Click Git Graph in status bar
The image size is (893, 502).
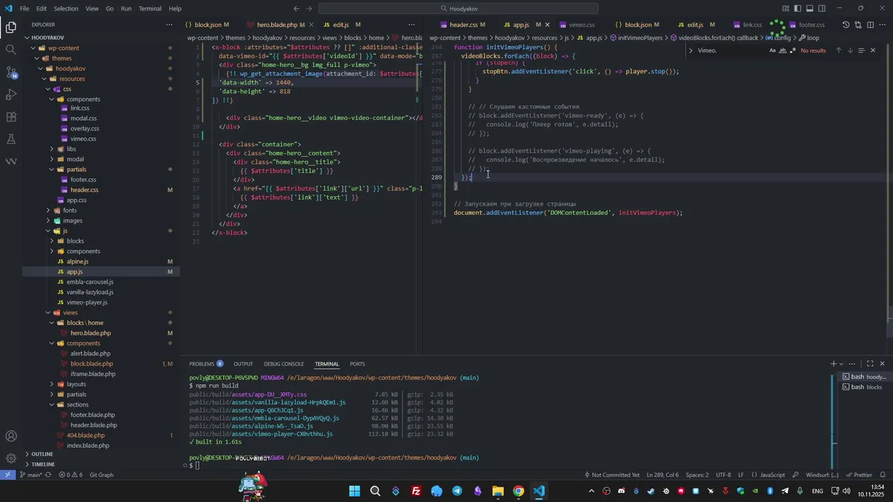pyautogui.click(x=101, y=475)
